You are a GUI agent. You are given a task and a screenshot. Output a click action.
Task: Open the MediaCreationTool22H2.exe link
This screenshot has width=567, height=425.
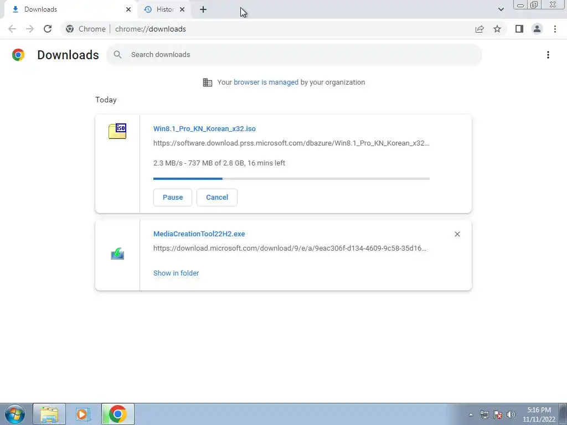pos(199,234)
